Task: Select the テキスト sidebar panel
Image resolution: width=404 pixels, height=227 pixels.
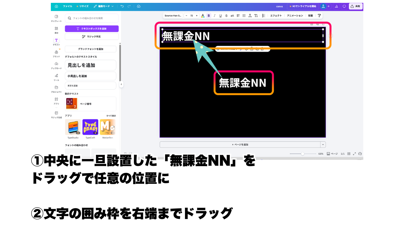Action: (x=56, y=42)
